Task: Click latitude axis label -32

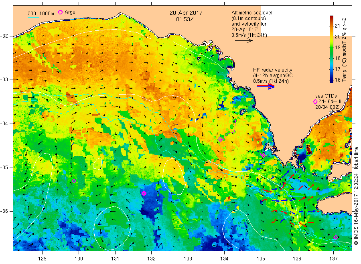Action: 4,36
